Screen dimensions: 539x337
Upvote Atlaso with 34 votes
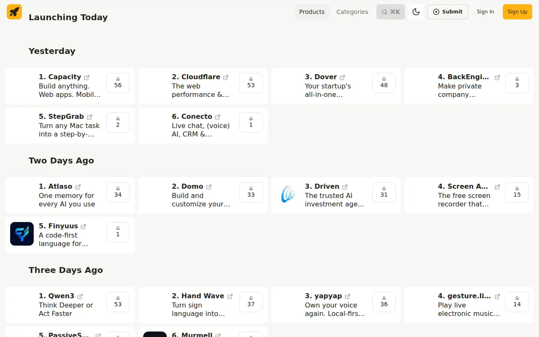click(x=118, y=192)
